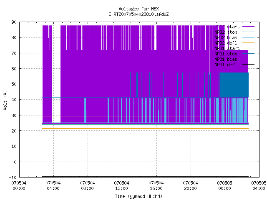Click the y-axis tick label 50
267x200 pixels.
click(x=14, y=84)
